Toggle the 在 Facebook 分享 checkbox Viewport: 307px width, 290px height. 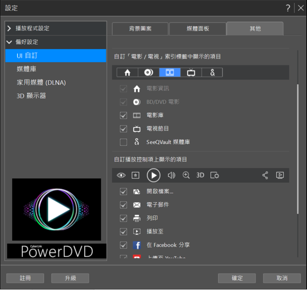click(x=124, y=245)
